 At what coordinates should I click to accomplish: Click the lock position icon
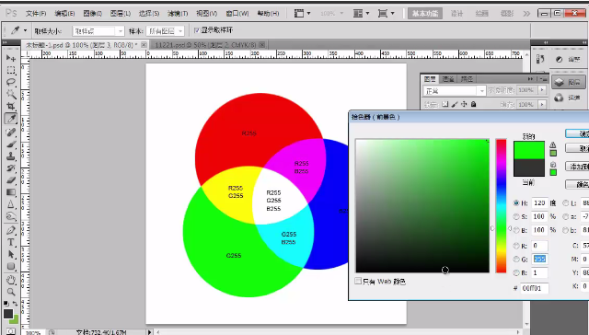pos(464,104)
